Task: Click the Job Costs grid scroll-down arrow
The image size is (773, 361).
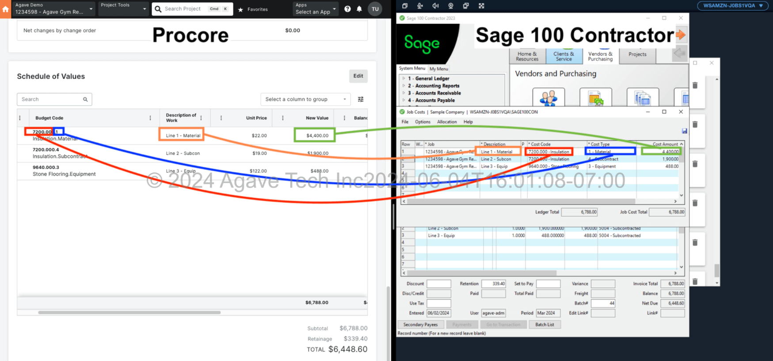Action: tap(682, 195)
